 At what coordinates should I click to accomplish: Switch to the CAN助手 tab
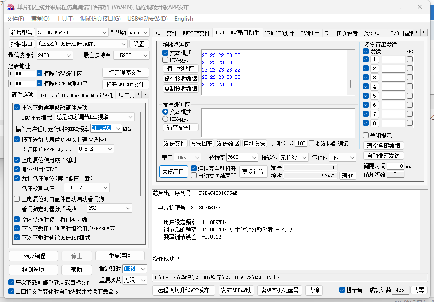[x=310, y=33]
